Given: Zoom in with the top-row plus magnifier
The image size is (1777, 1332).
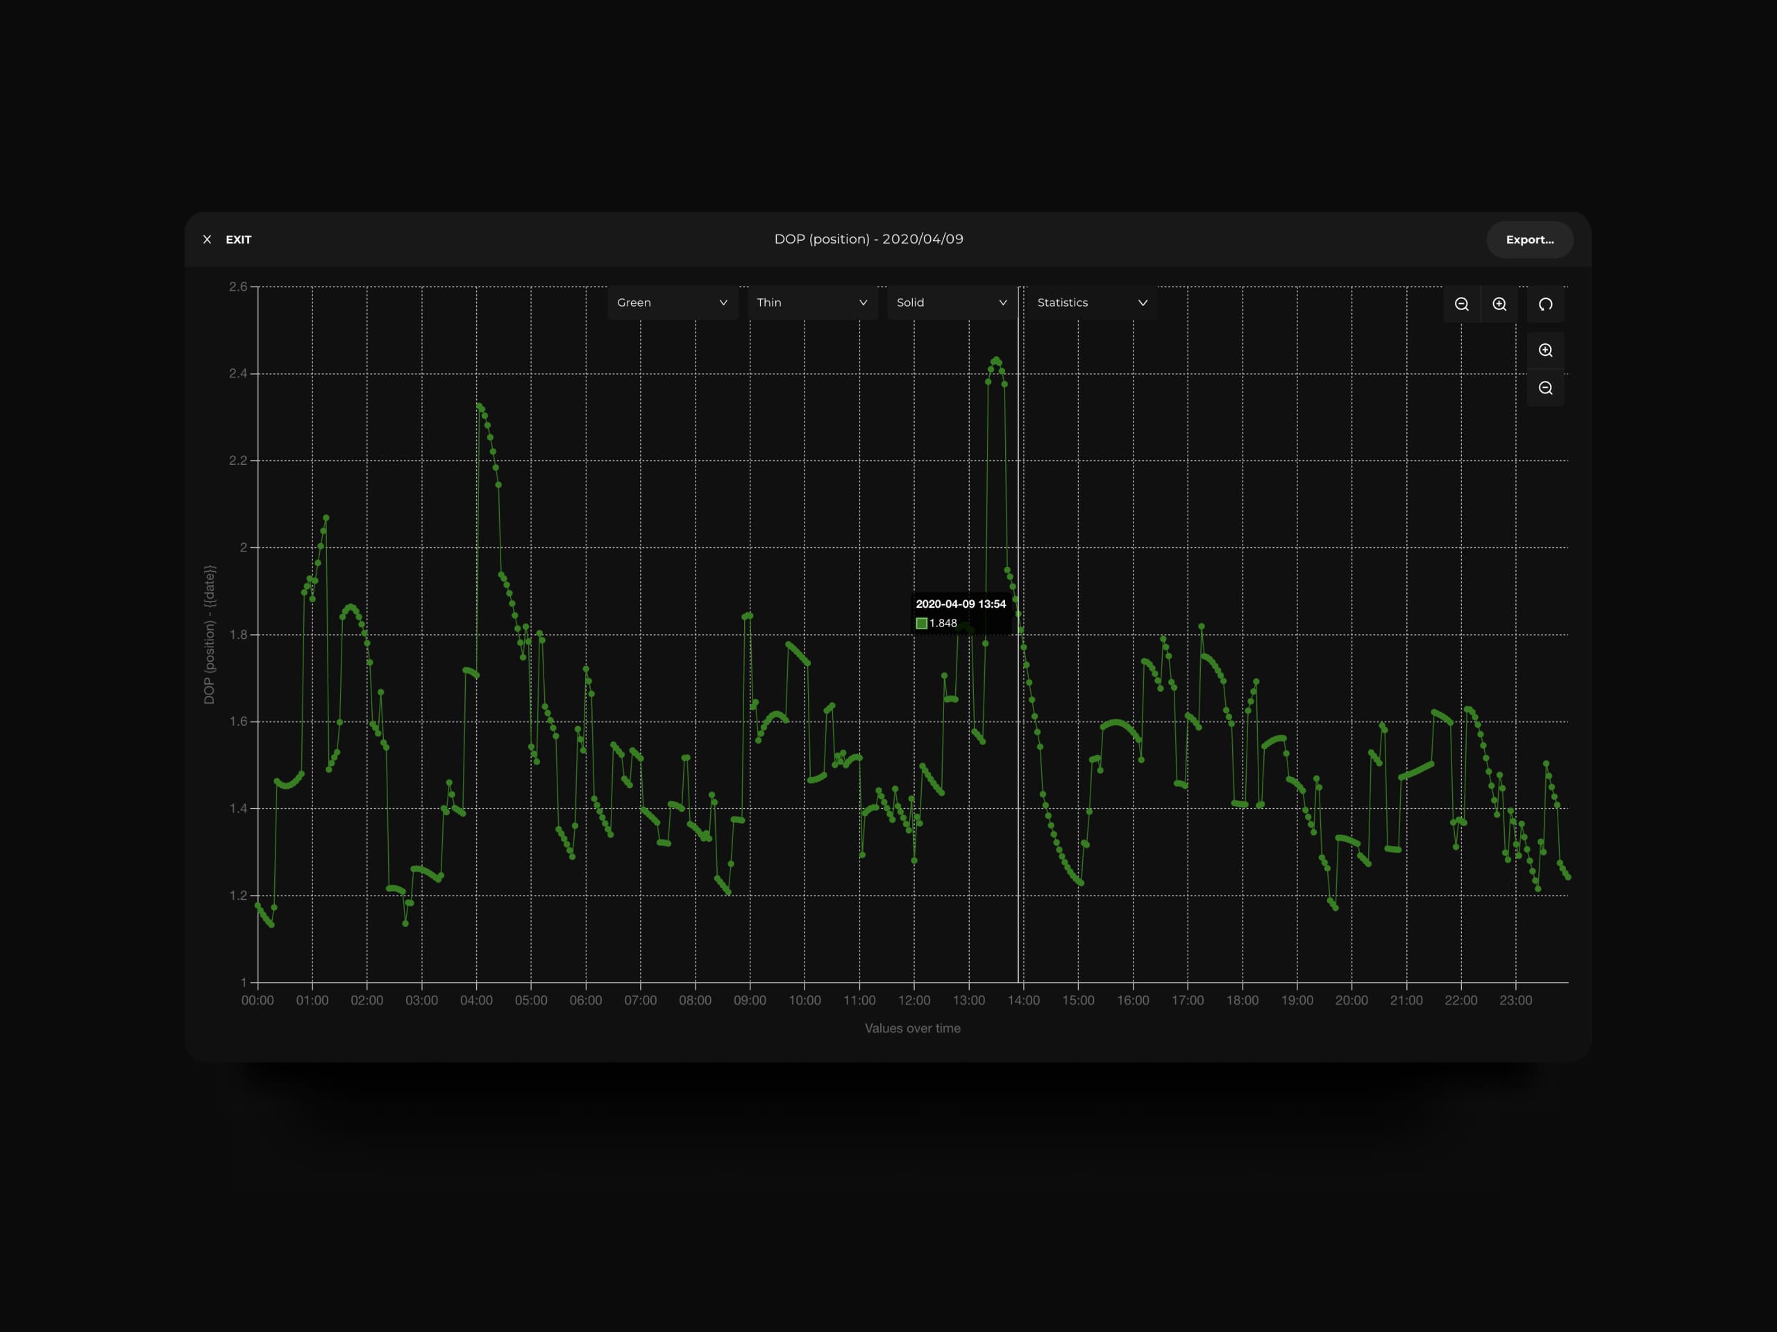Looking at the screenshot, I should pos(1499,305).
